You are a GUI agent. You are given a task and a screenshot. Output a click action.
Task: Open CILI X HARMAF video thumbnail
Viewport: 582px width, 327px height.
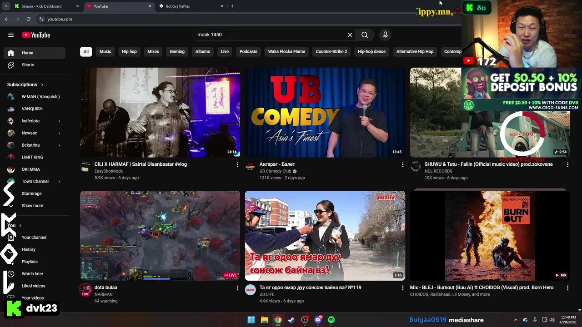[160, 112]
